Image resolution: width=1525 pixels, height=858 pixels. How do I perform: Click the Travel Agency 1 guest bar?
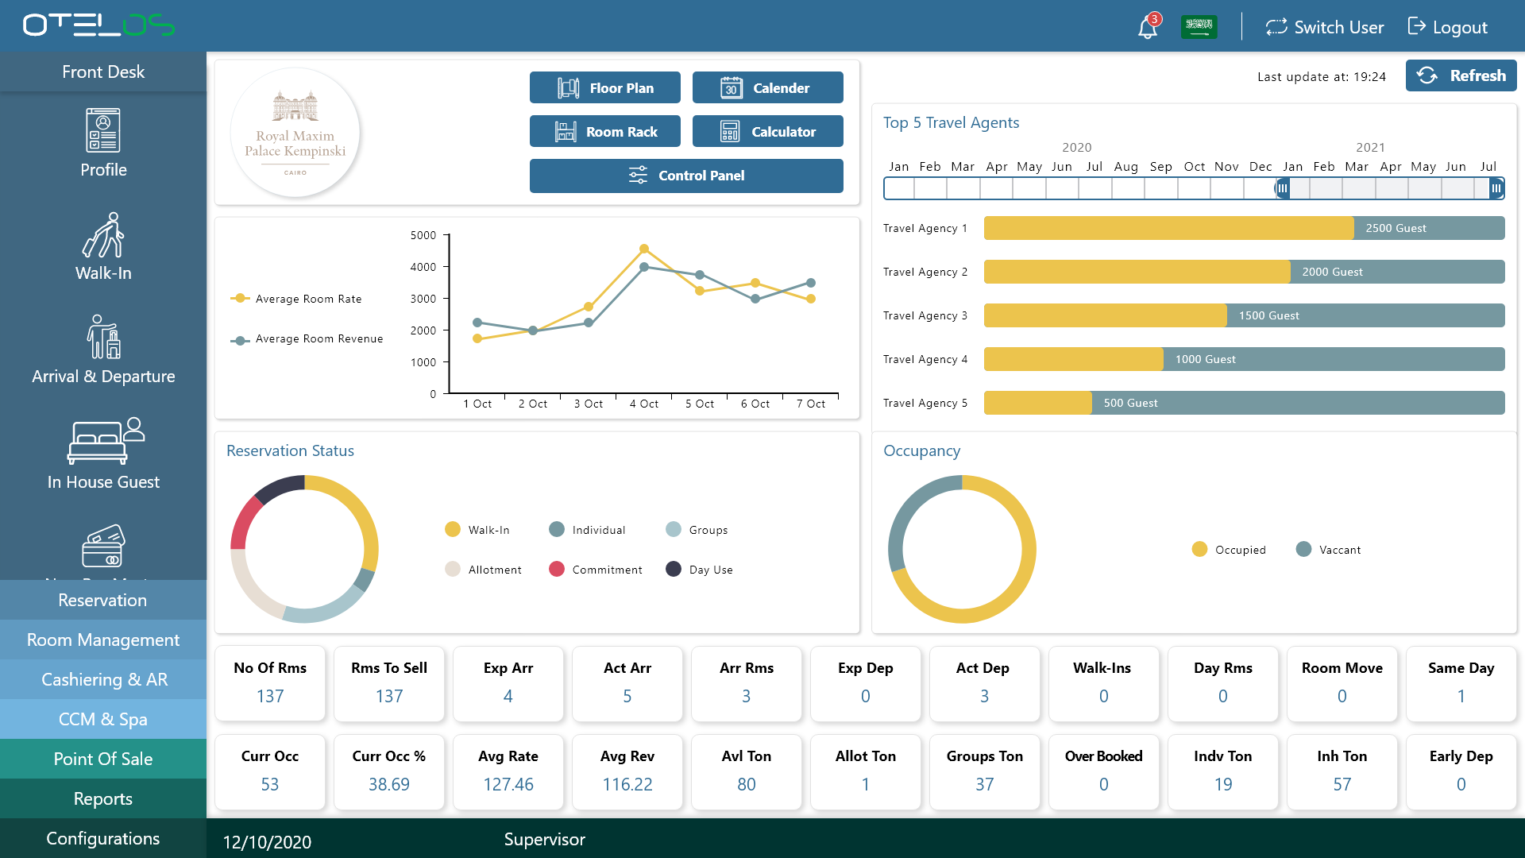pos(1168,228)
